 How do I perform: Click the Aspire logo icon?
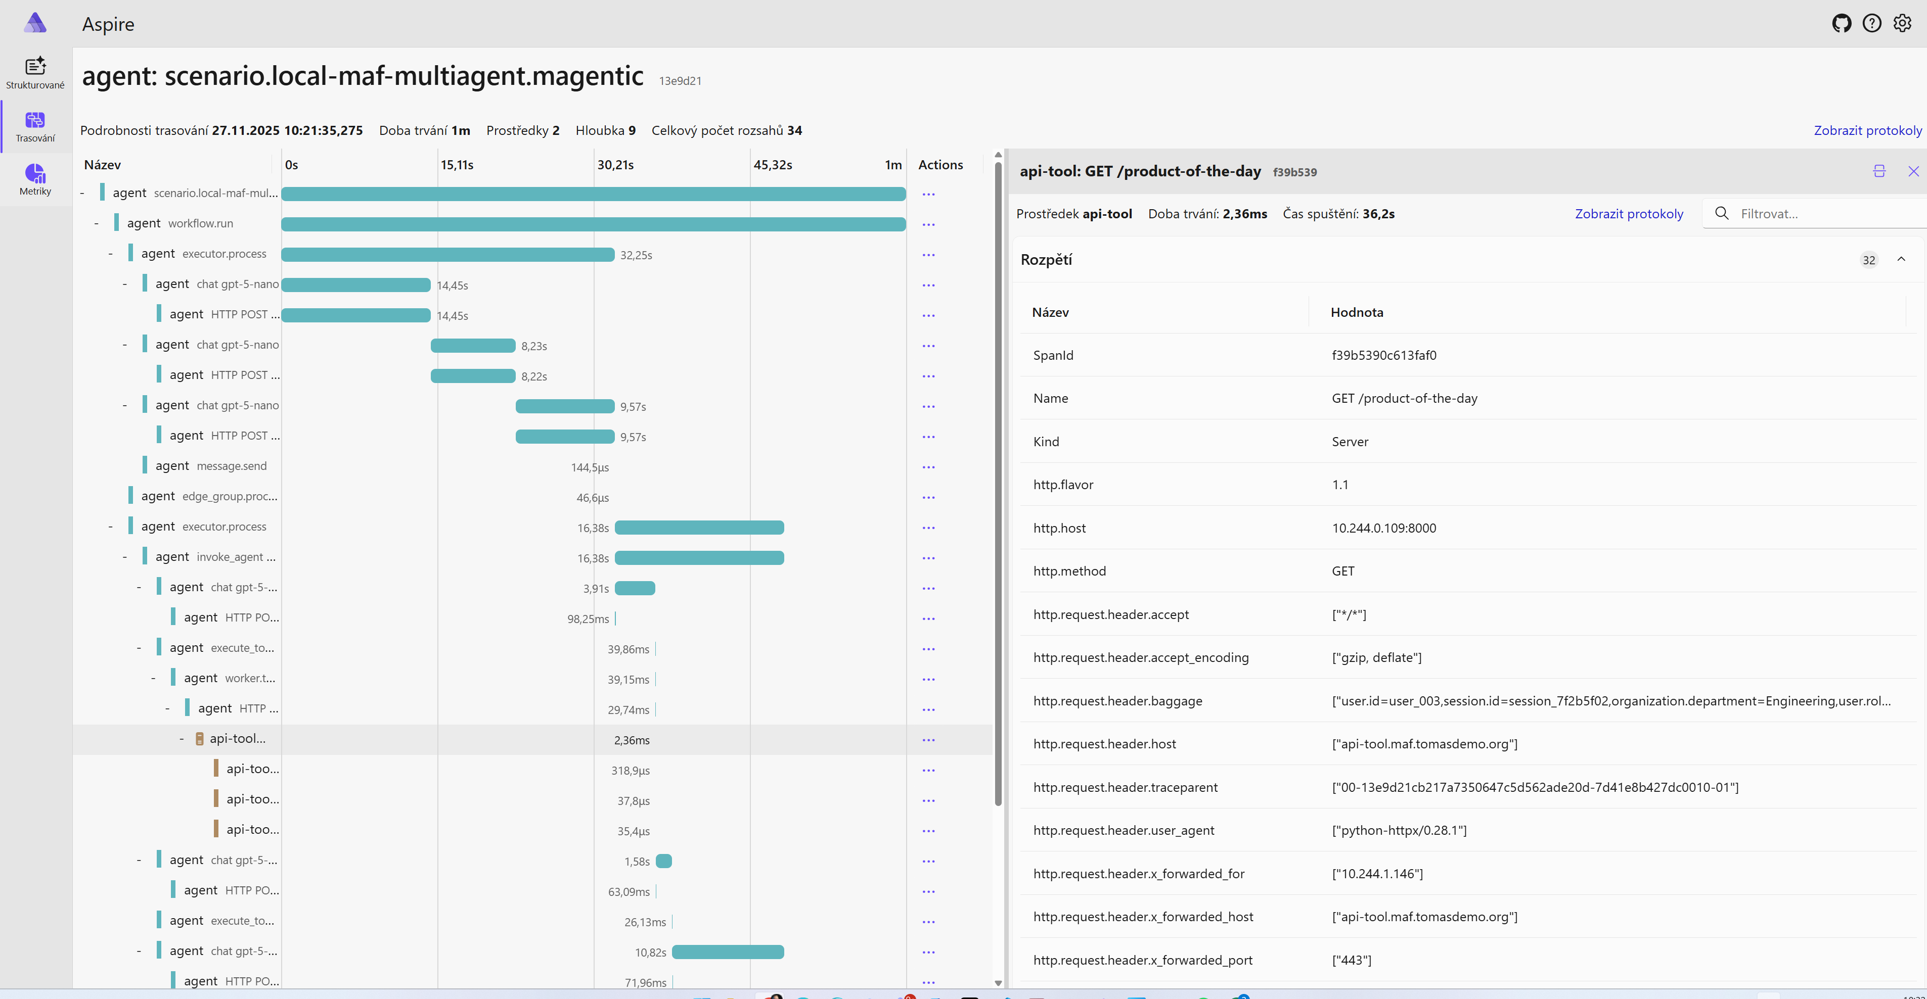(x=35, y=23)
